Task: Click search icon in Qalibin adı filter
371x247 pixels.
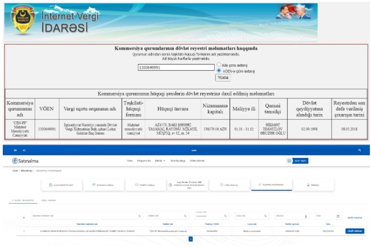Action: pos(185,215)
